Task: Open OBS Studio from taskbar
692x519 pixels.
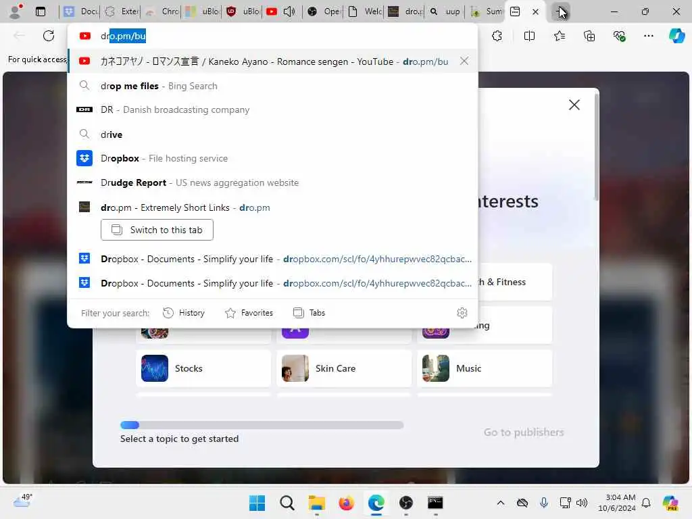Action: click(405, 503)
